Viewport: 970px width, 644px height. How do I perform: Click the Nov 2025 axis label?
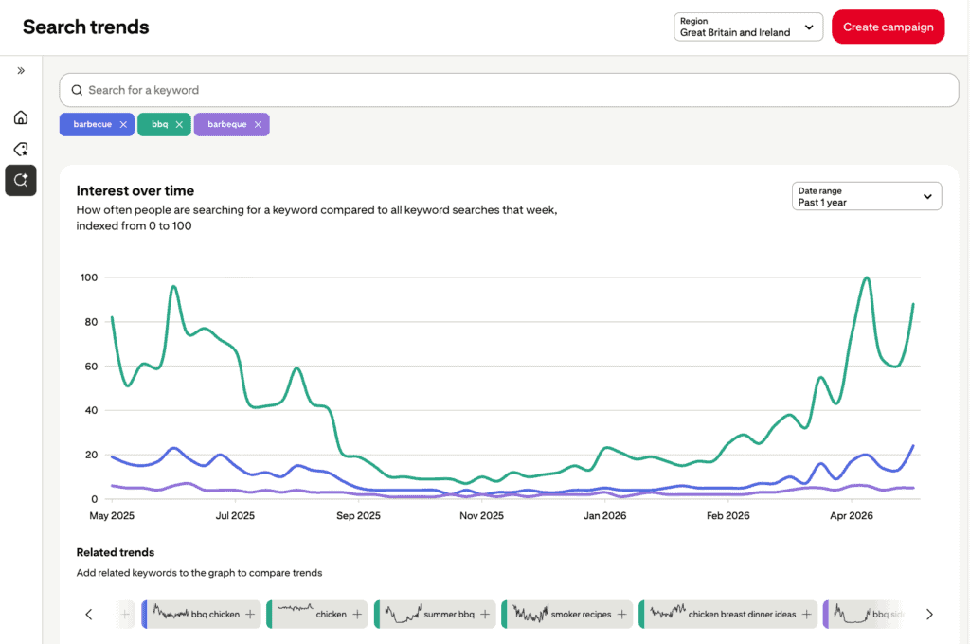pyautogui.click(x=481, y=516)
